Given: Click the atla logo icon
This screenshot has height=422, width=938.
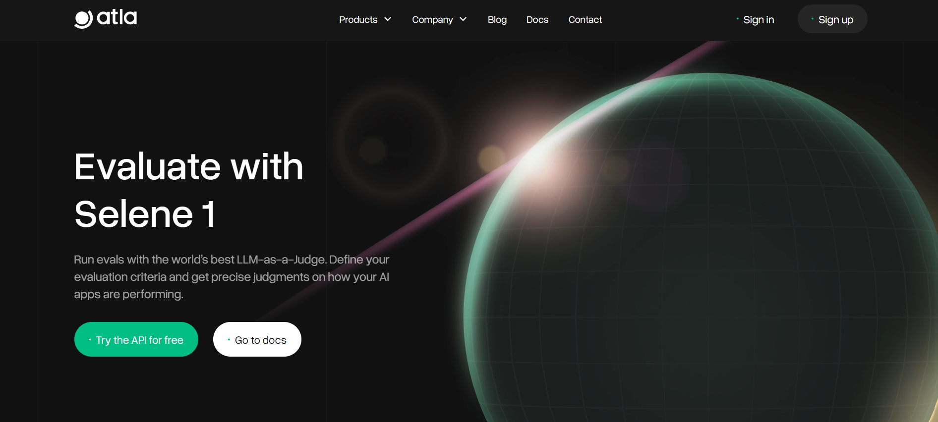Looking at the screenshot, I should [83, 19].
